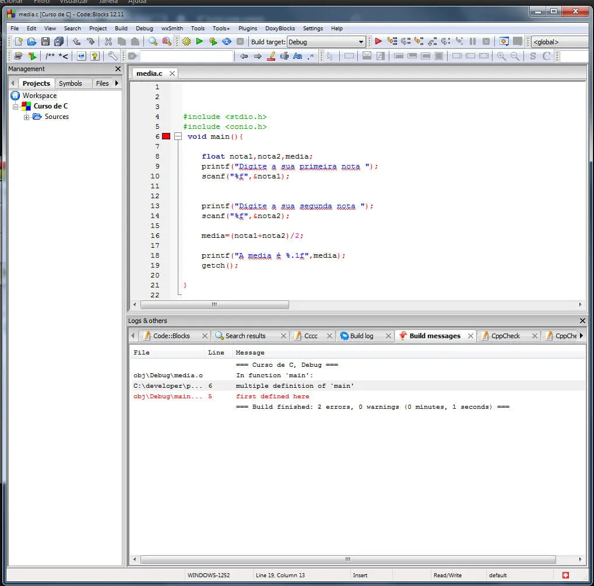
Task: Click the Open file folder icon
Action: tap(31, 41)
